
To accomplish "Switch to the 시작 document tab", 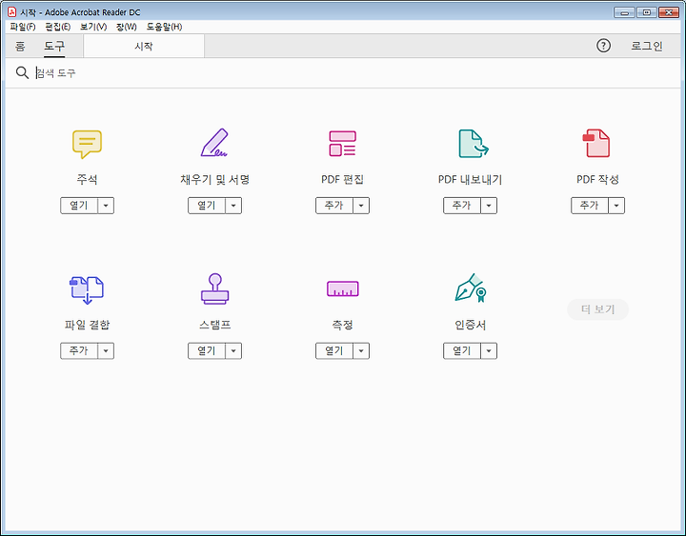I will click(144, 46).
